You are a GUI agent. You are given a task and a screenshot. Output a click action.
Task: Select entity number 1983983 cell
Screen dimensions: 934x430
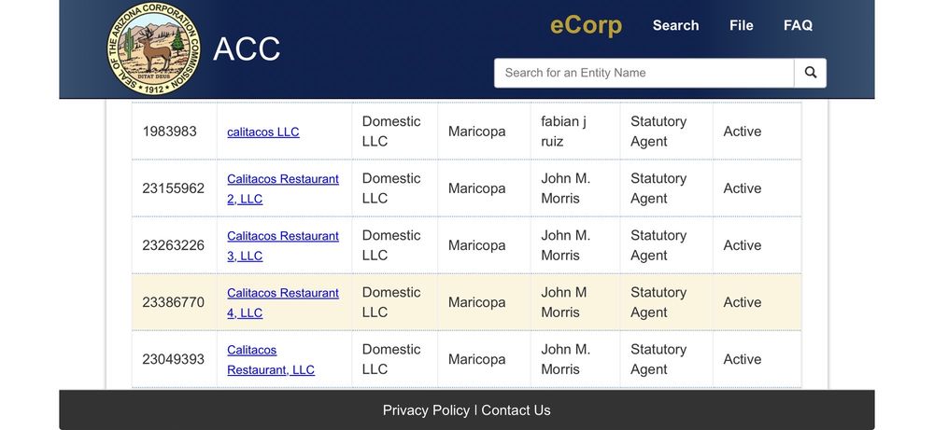point(170,132)
